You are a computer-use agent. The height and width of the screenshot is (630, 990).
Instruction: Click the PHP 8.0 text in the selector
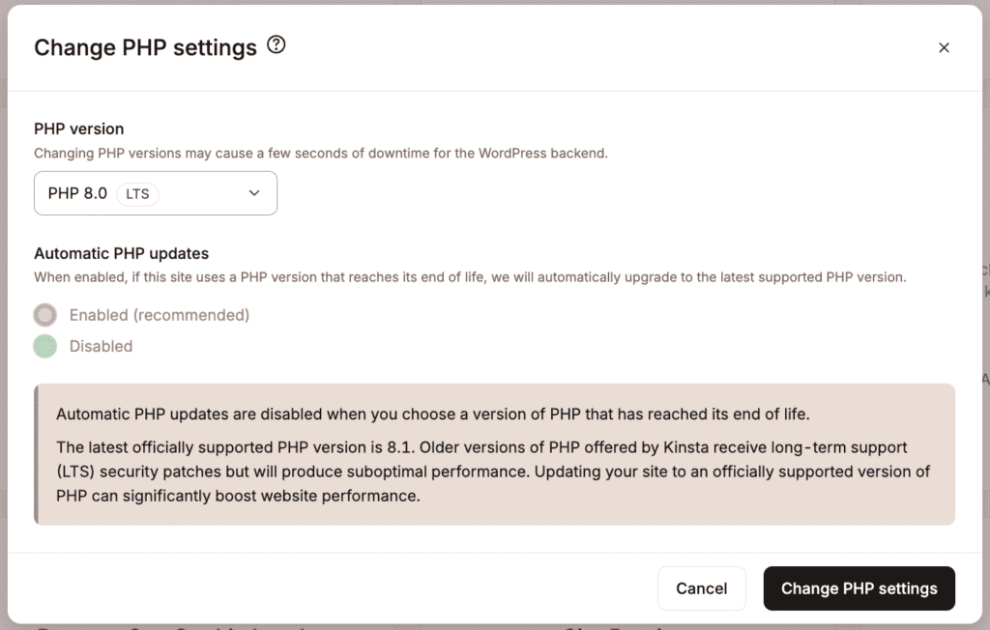(77, 193)
